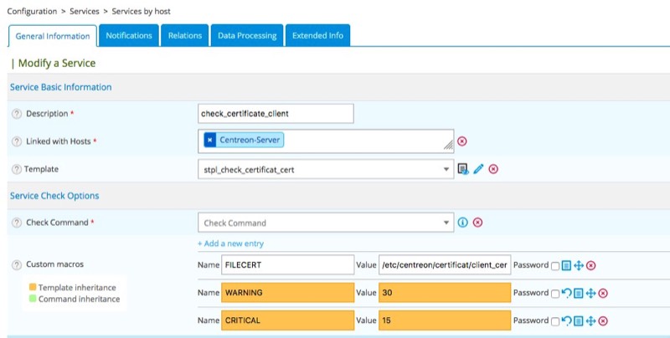Click the Description text field
This screenshot has height=338, width=670.
tap(276, 114)
